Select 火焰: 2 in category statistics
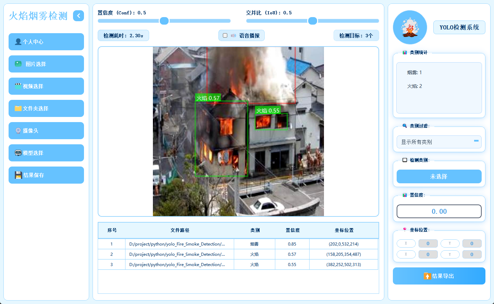This screenshot has height=304, width=494. click(x=414, y=86)
